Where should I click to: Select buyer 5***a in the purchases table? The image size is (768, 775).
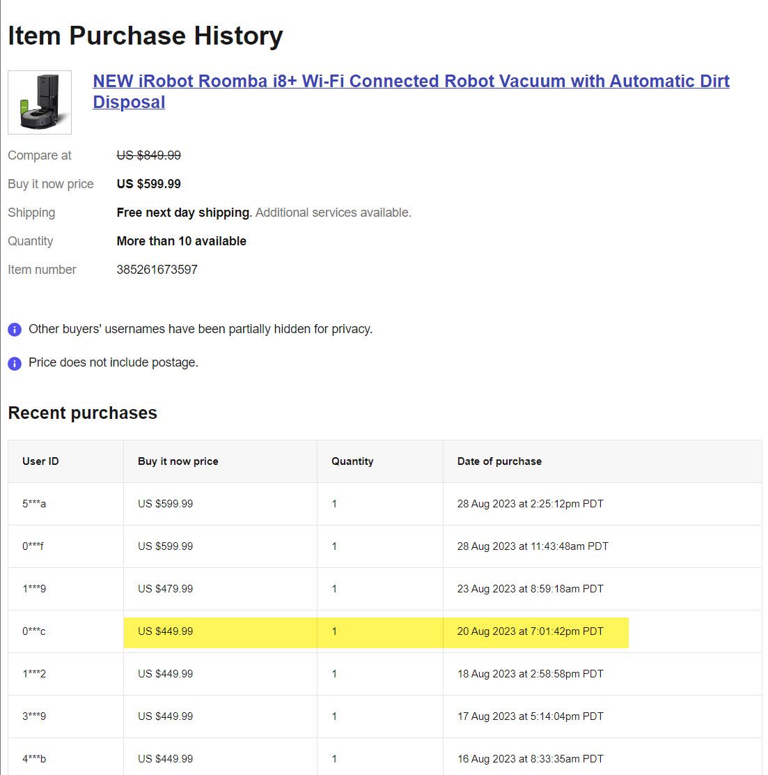coord(34,504)
